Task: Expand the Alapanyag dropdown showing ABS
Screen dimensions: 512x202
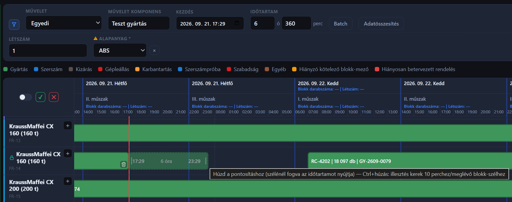Action: click(x=120, y=51)
